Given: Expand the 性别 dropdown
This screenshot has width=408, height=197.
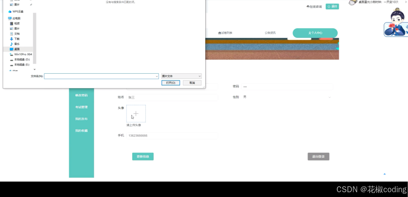Looking at the screenshot, I should pyautogui.click(x=287, y=97).
